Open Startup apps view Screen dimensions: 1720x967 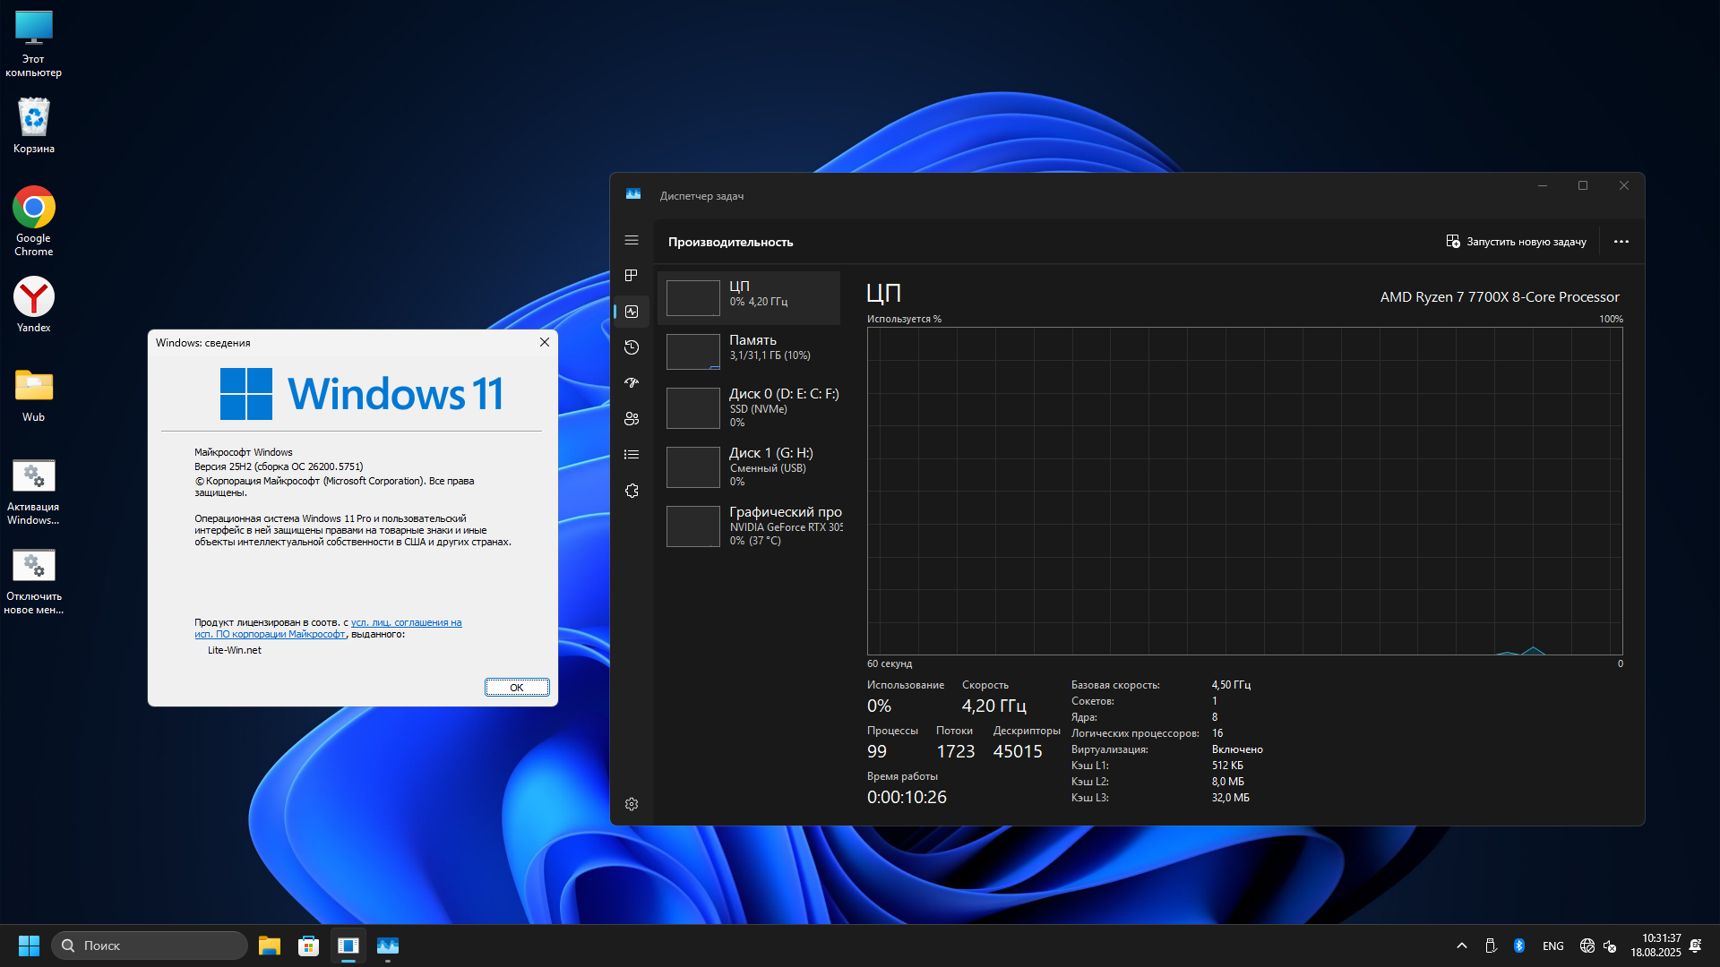[632, 382]
